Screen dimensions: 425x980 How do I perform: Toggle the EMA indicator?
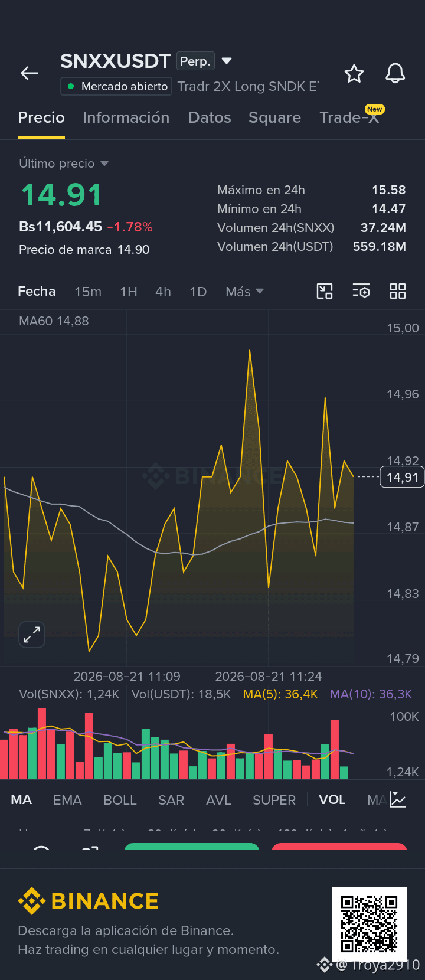pos(67,800)
